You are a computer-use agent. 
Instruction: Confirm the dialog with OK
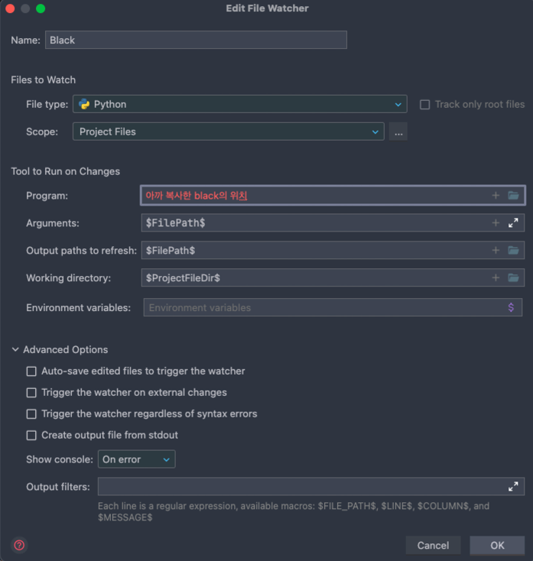pyautogui.click(x=497, y=545)
